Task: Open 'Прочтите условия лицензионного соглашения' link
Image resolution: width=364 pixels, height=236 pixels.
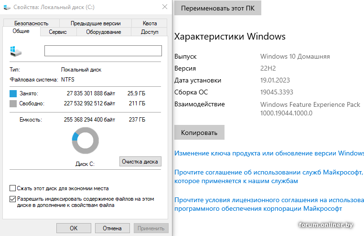Action: coord(269,204)
